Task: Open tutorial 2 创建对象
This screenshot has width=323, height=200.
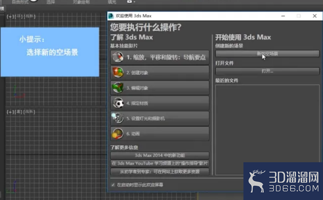Action: [x=160, y=72]
